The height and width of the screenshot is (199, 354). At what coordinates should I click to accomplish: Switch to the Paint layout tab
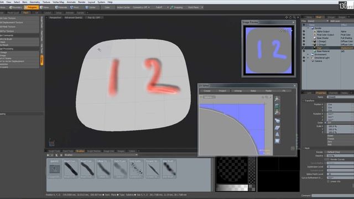tap(26, 13)
